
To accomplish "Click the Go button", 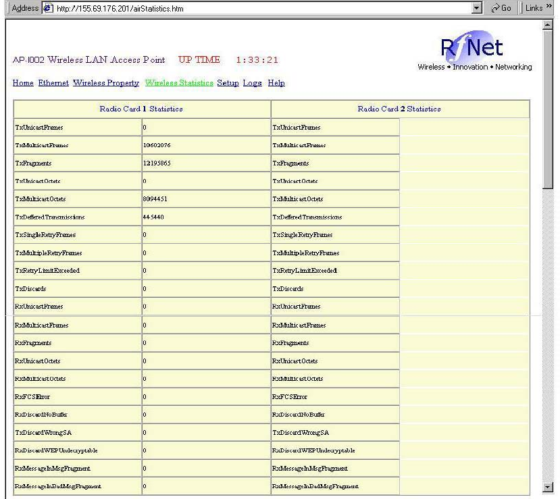I will coord(501,8).
